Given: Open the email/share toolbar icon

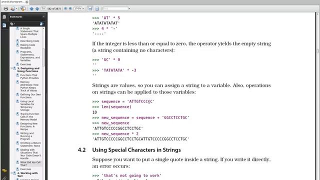Looking at the screenshot, I should pyautogui.click(x=12, y=8).
